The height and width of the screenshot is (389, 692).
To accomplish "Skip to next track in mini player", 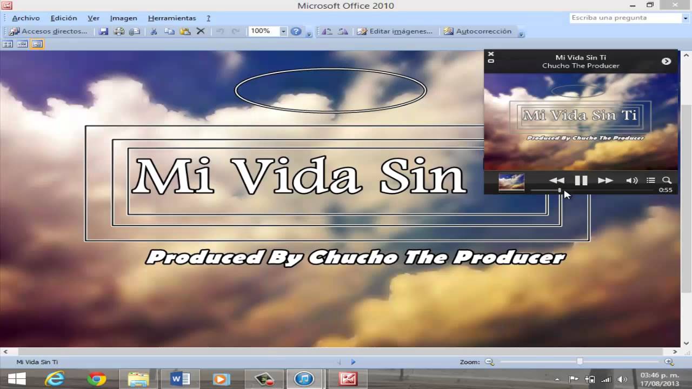I will (605, 180).
